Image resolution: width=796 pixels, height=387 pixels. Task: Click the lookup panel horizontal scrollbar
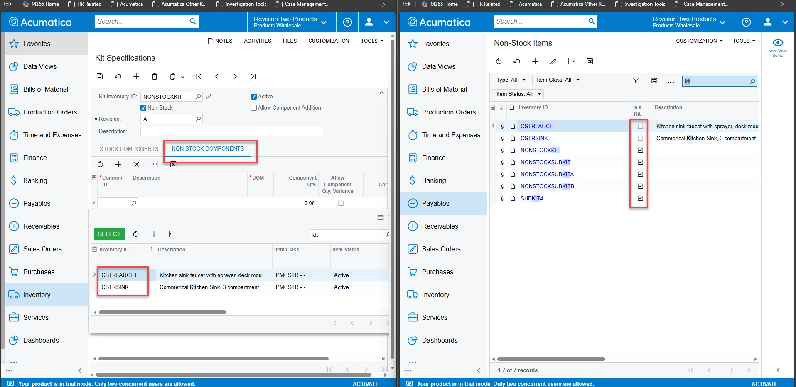(162, 312)
